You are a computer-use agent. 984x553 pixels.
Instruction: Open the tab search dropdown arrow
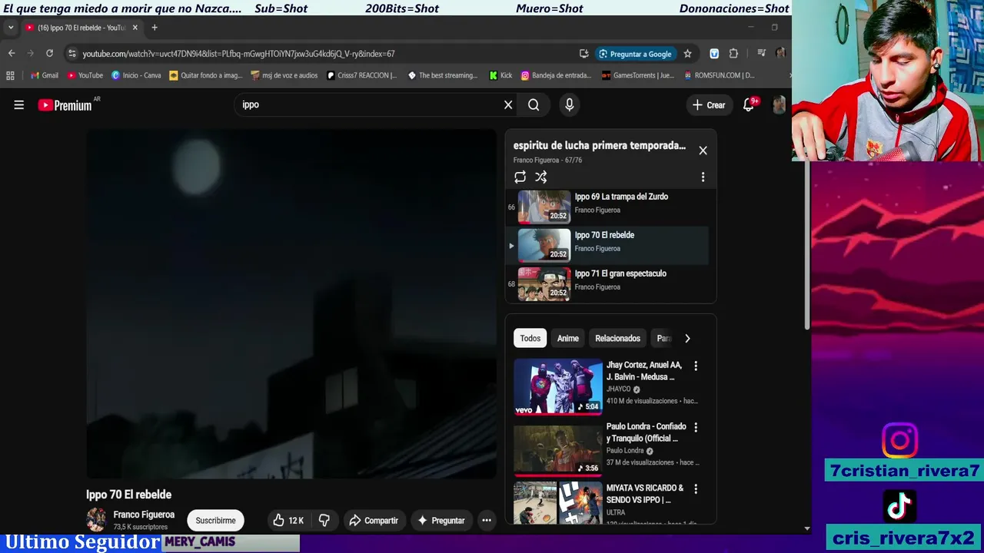coord(11,28)
